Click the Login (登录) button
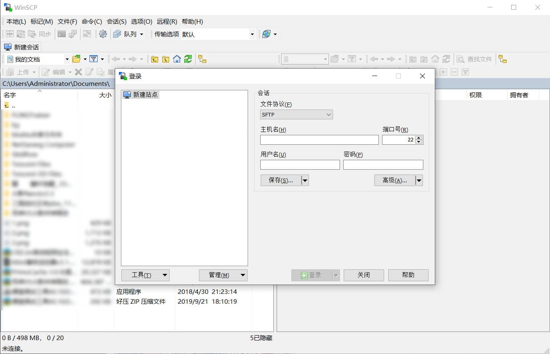Screen dimensions: 550x354 (x=312, y=275)
